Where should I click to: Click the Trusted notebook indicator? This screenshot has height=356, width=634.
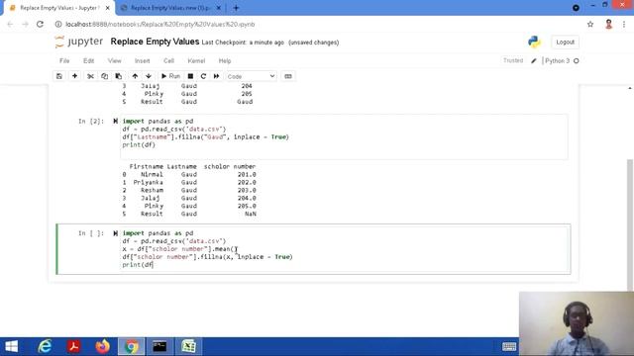(513, 60)
